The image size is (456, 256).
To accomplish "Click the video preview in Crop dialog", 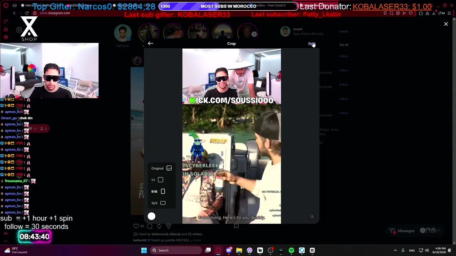I will (232, 136).
